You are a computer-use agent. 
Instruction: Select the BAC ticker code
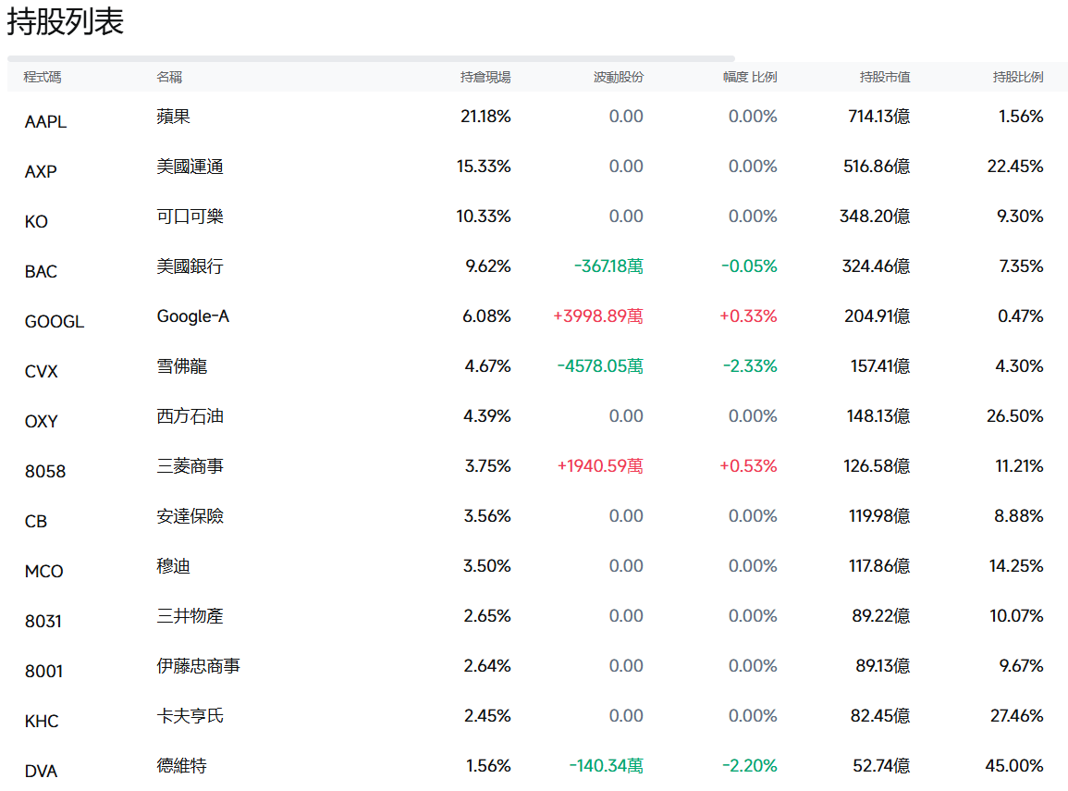coord(41,272)
